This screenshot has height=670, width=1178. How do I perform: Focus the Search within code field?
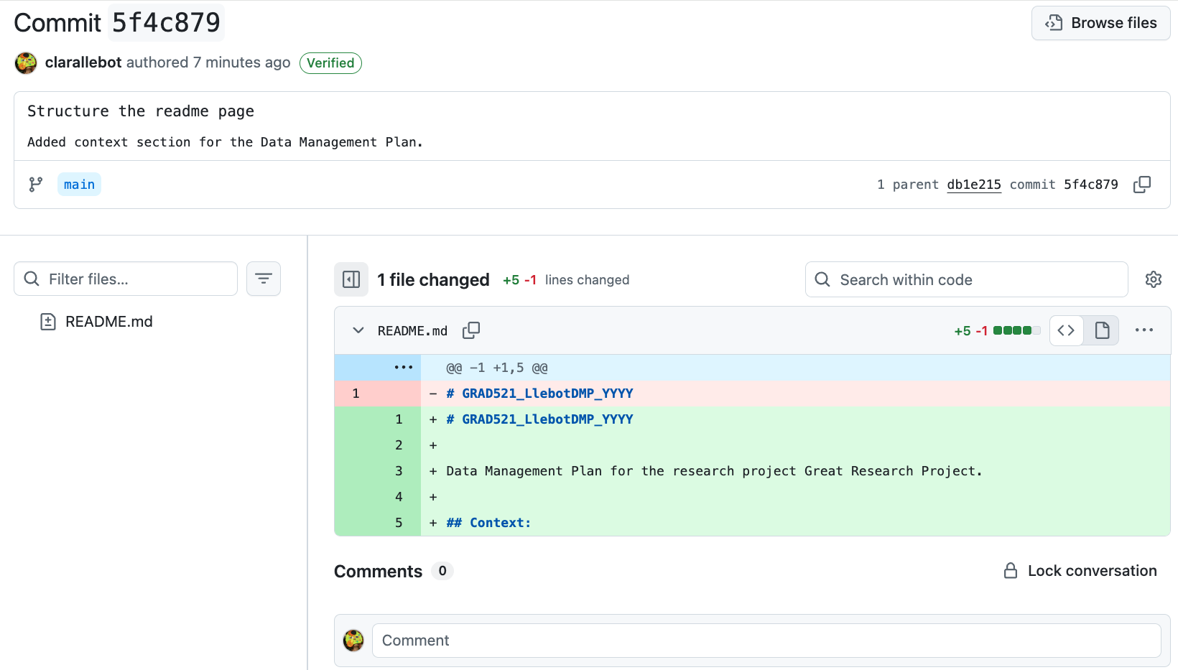(966, 279)
